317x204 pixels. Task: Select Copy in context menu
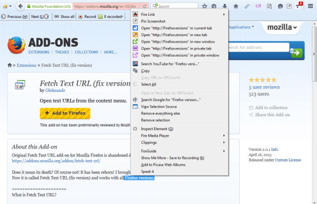click(180, 71)
